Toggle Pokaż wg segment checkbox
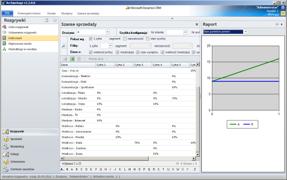 pyautogui.click(x=106, y=39)
